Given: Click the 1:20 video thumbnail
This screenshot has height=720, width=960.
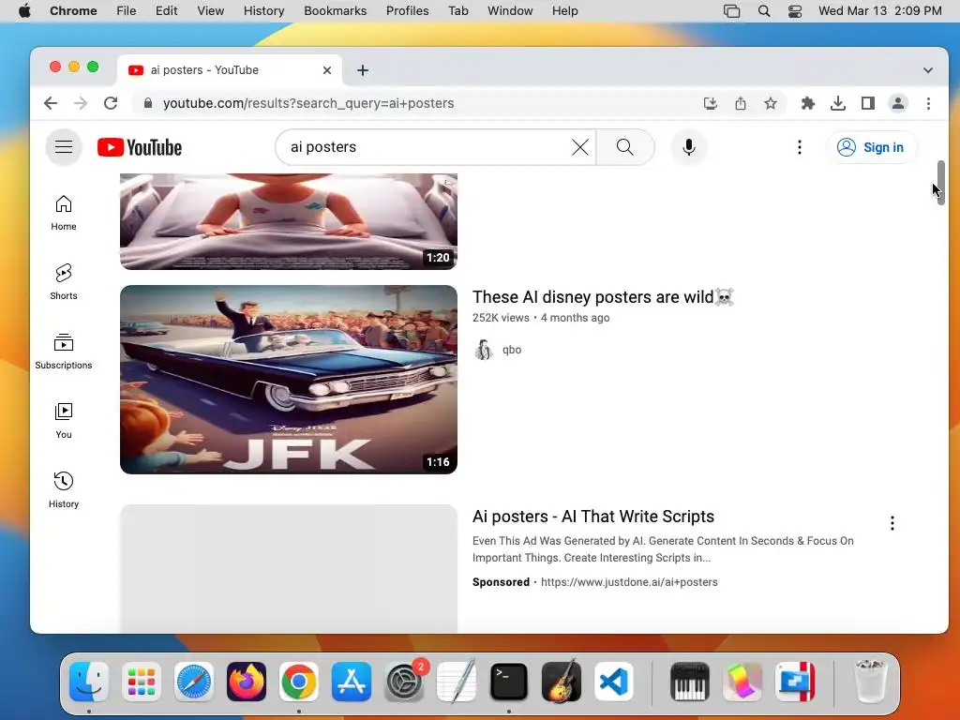Looking at the screenshot, I should (289, 221).
